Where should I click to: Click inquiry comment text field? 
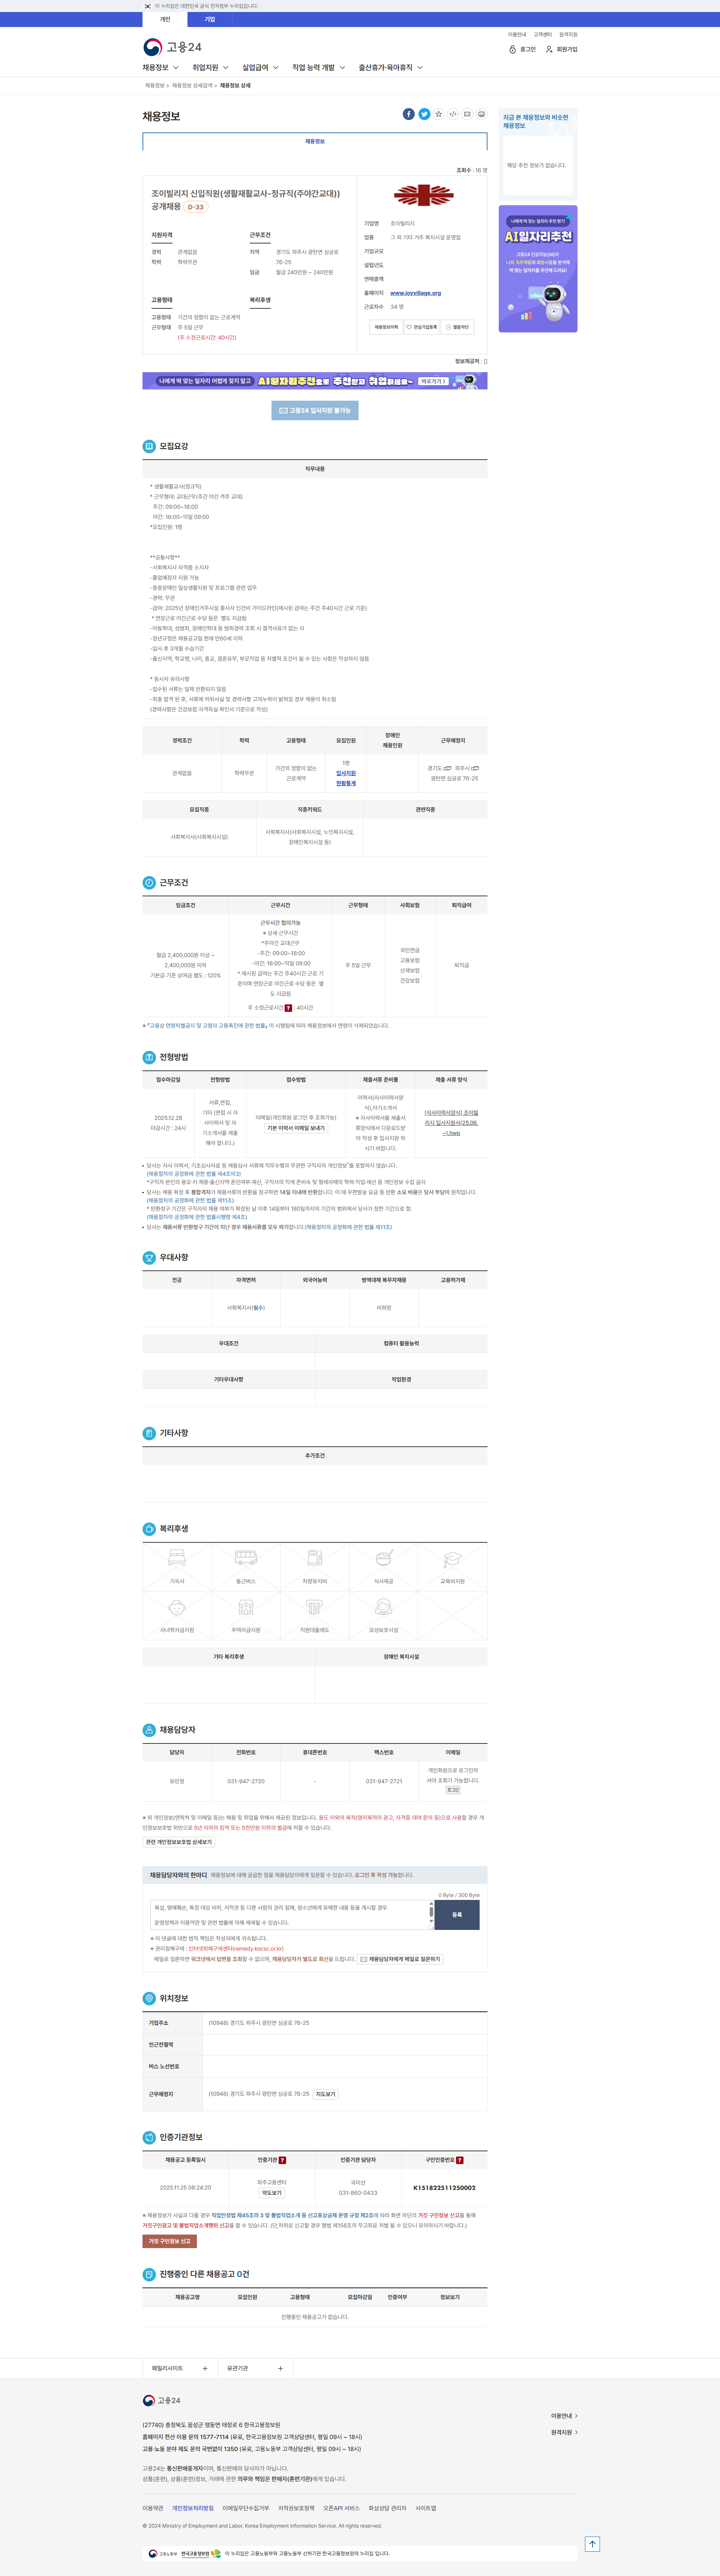tap(290, 1914)
